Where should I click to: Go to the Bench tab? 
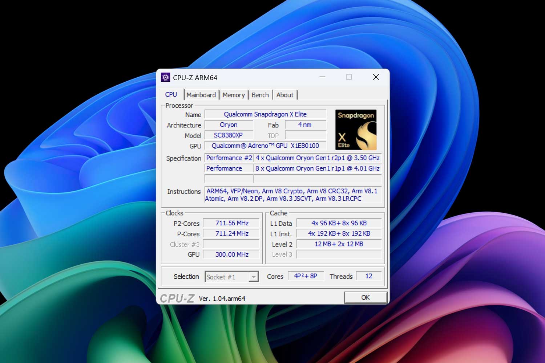(x=260, y=95)
